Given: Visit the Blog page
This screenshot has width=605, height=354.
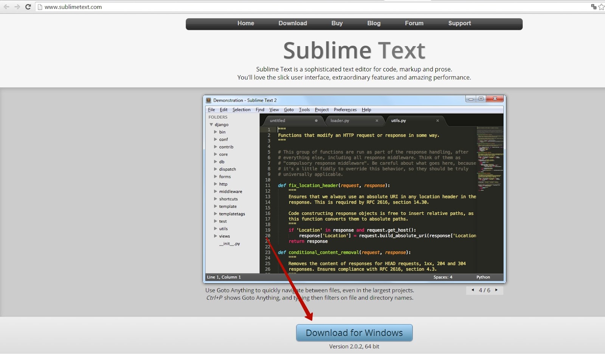Looking at the screenshot, I should coord(374,23).
